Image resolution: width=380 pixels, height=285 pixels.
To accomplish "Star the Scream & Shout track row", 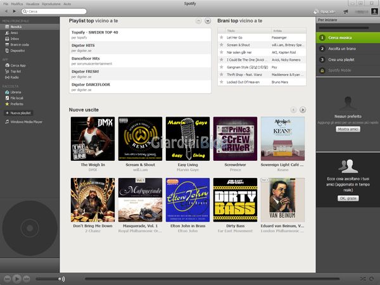I will coord(221,45).
